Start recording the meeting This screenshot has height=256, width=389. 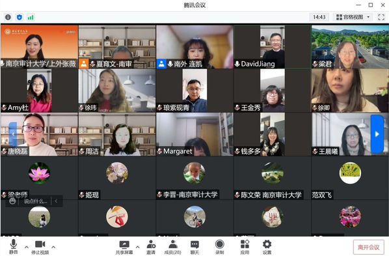tap(220, 247)
